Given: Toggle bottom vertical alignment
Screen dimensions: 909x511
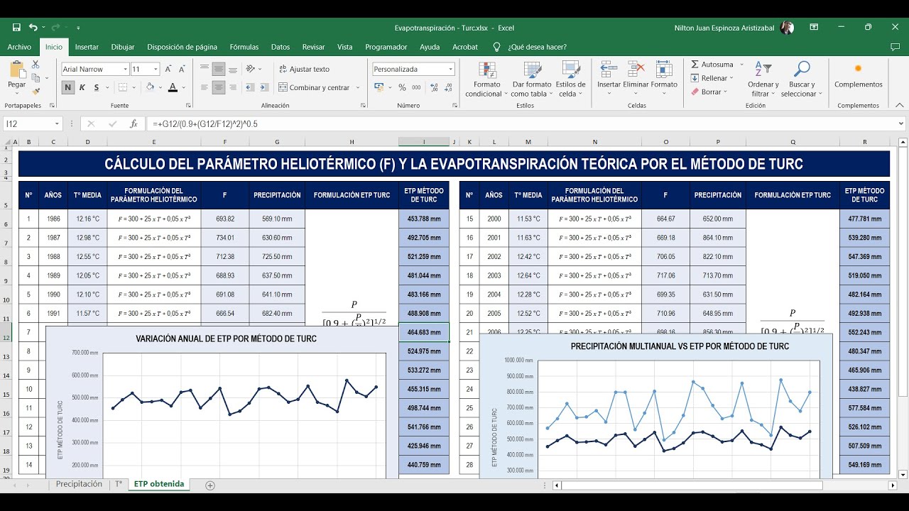Looking at the screenshot, I should tap(234, 69).
